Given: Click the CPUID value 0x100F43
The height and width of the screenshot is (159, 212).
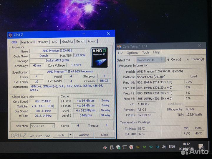Looking at the screenshot, I should [x=146, y=115].
